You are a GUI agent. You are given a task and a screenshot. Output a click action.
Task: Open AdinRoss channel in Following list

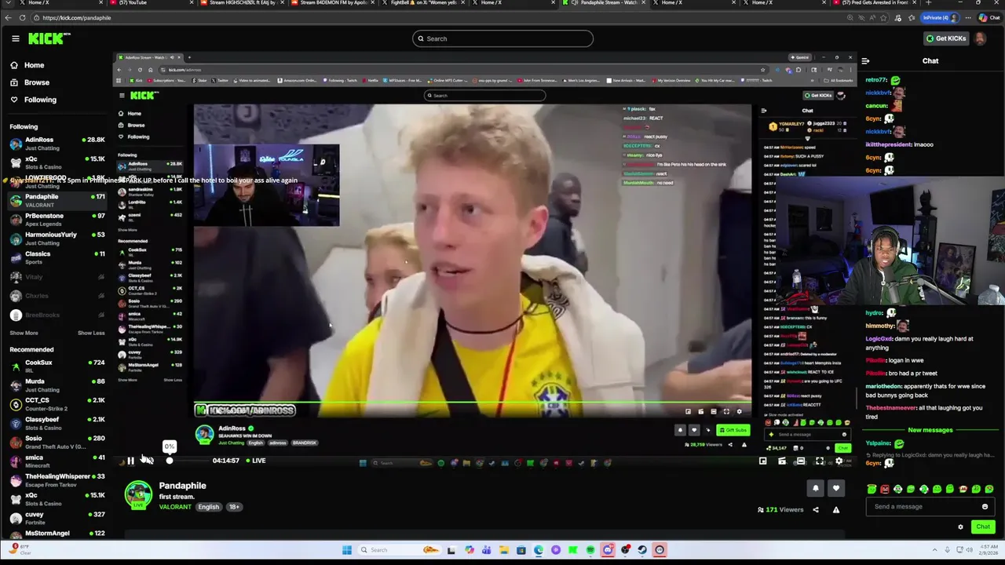tap(55, 144)
